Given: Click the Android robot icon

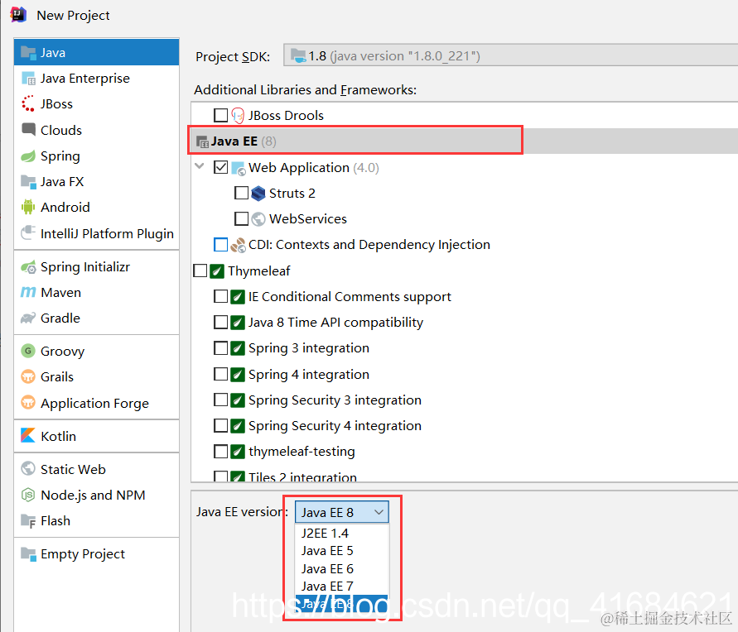Looking at the screenshot, I should (x=28, y=208).
